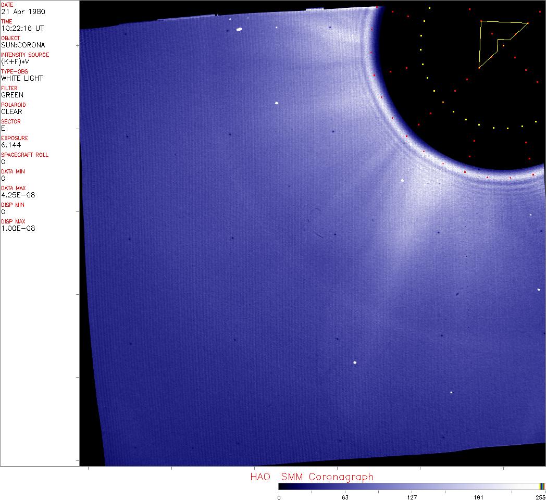Click the time value 10:22:16 UT
This screenshot has width=546, height=500.
22,28
